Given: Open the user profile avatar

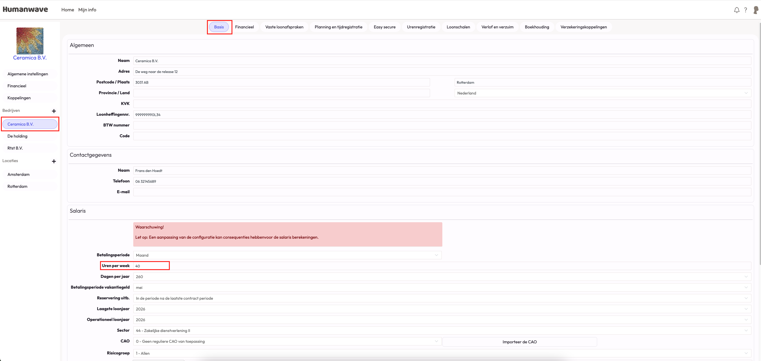Looking at the screenshot, I should pyautogui.click(x=756, y=10).
